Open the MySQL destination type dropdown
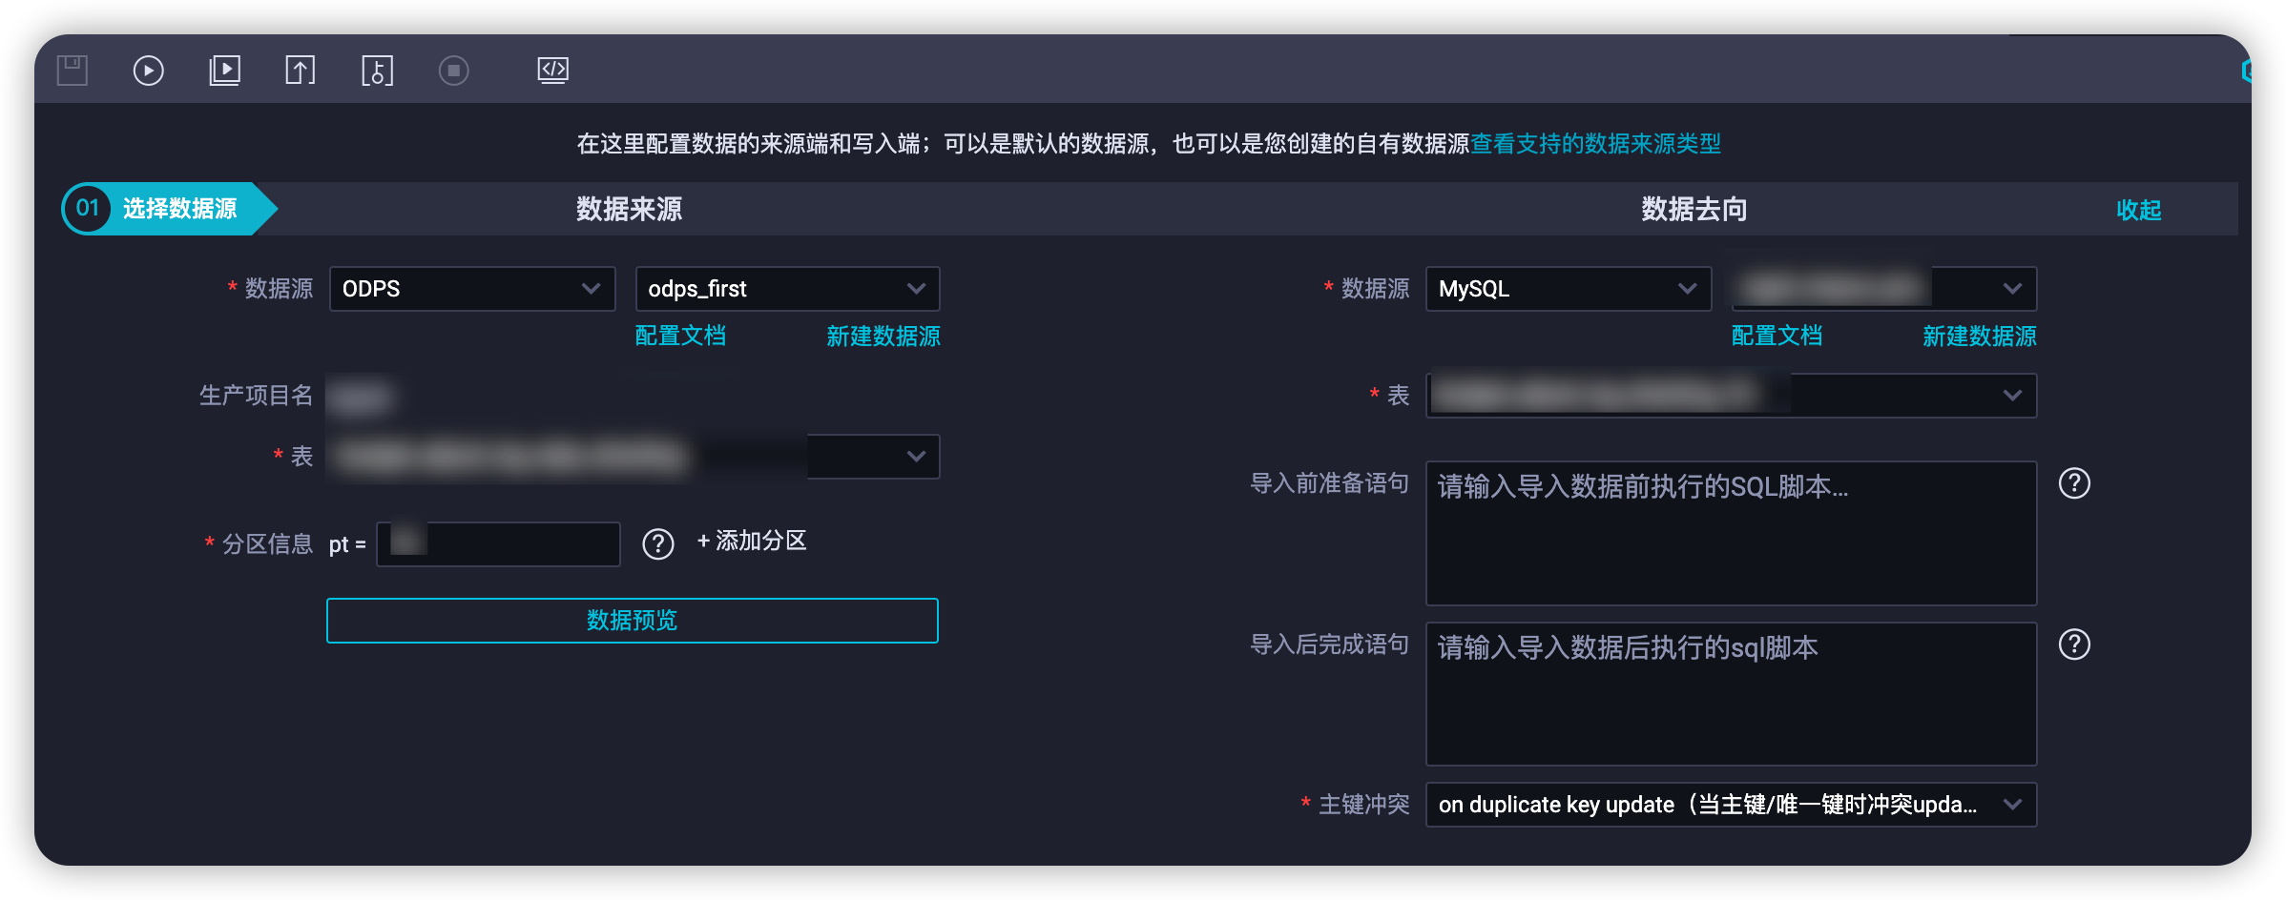This screenshot has width=2286, height=900. [x=1568, y=289]
